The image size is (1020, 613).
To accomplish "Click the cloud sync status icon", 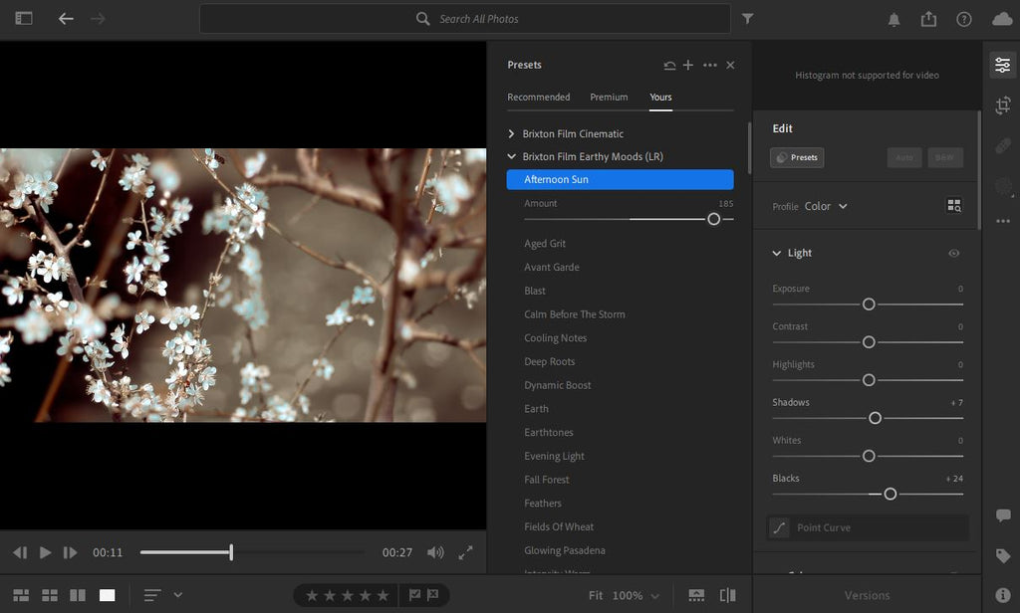I will (1001, 19).
